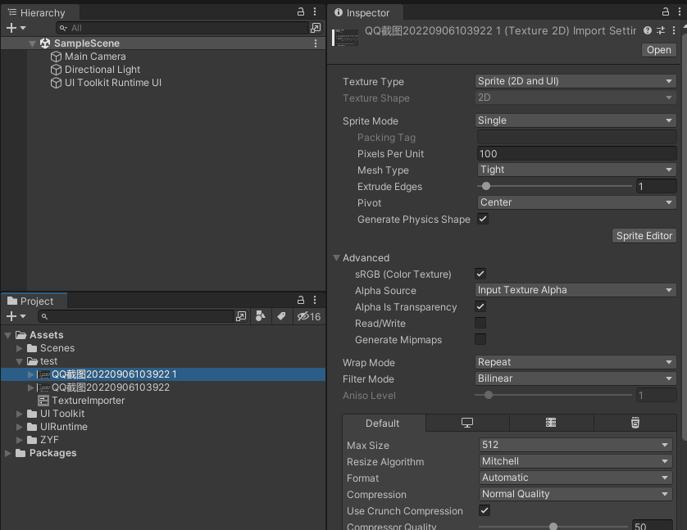Collapse the test folder
This screenshot has width=687, height=530.
(20, 361)
